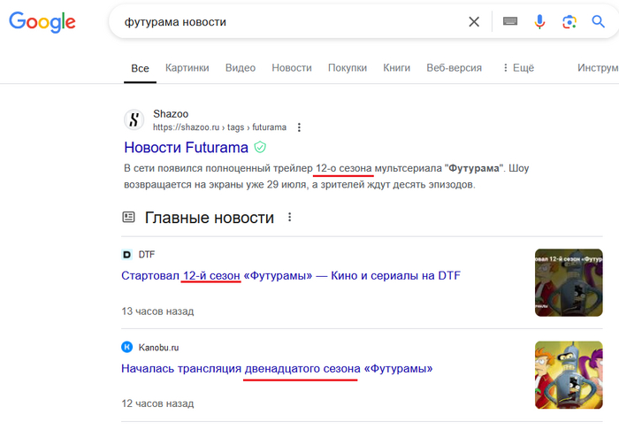This screenshot has height=430, width=619.
Task: Open Google Lens image search icon
Action: click(569, 22)
